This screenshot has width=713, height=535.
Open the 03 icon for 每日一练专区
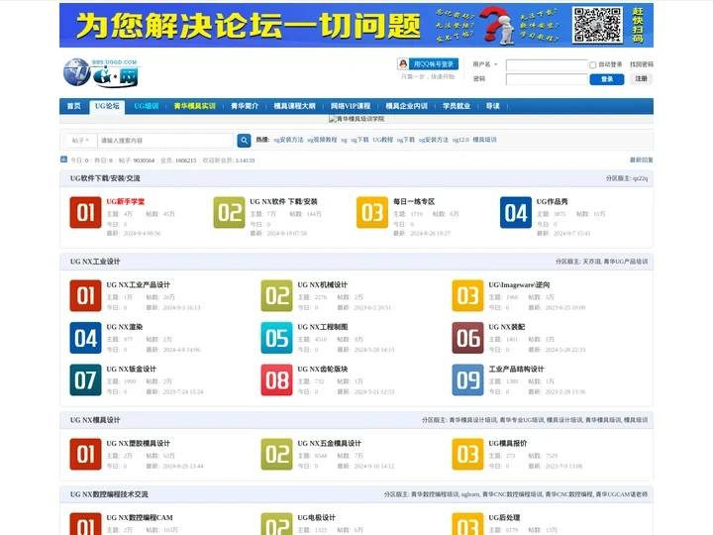pyautogui.click(x=372, y=212)
